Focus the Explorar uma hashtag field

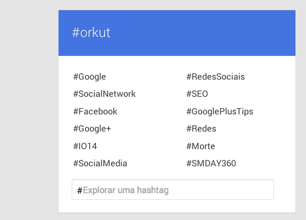(173, 190)
